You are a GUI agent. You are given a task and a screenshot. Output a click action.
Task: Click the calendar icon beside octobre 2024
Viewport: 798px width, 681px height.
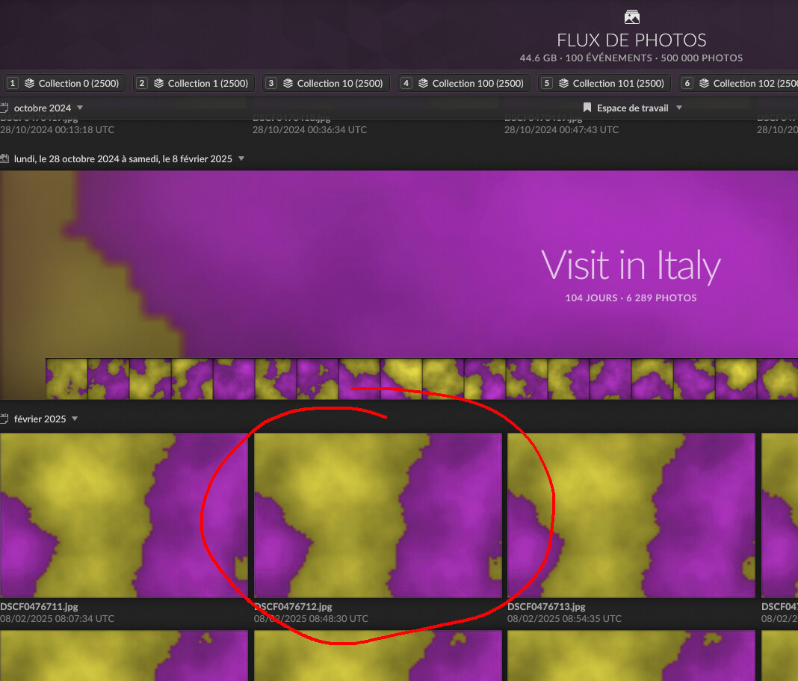4,108
